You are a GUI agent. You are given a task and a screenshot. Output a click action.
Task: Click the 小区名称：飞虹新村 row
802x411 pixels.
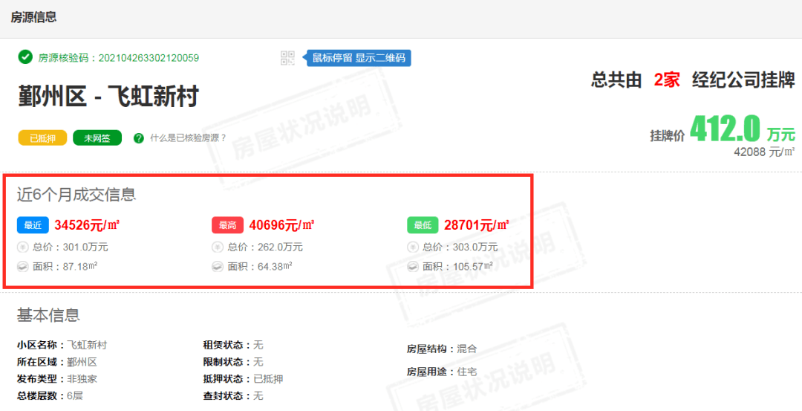(x=62, y=345)
